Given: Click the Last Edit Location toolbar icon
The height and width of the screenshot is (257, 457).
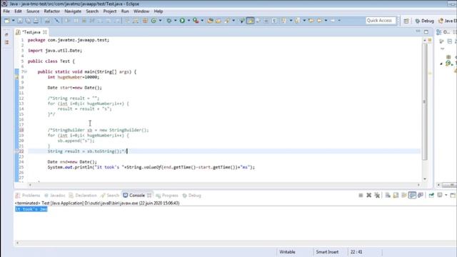Looking at the screenshot, I should click(311, 21).
